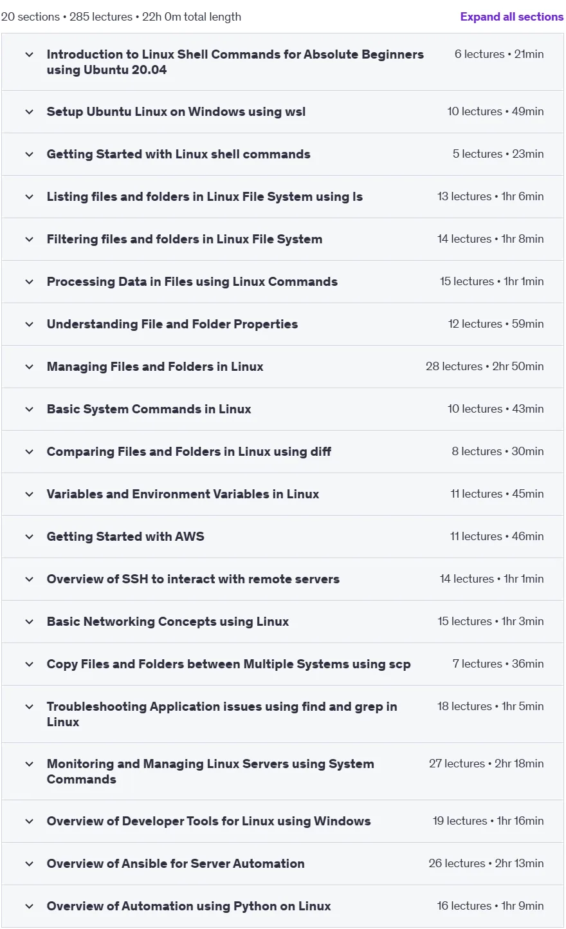
Task: Open Processing Data in Files section
Action: (192, 281)
